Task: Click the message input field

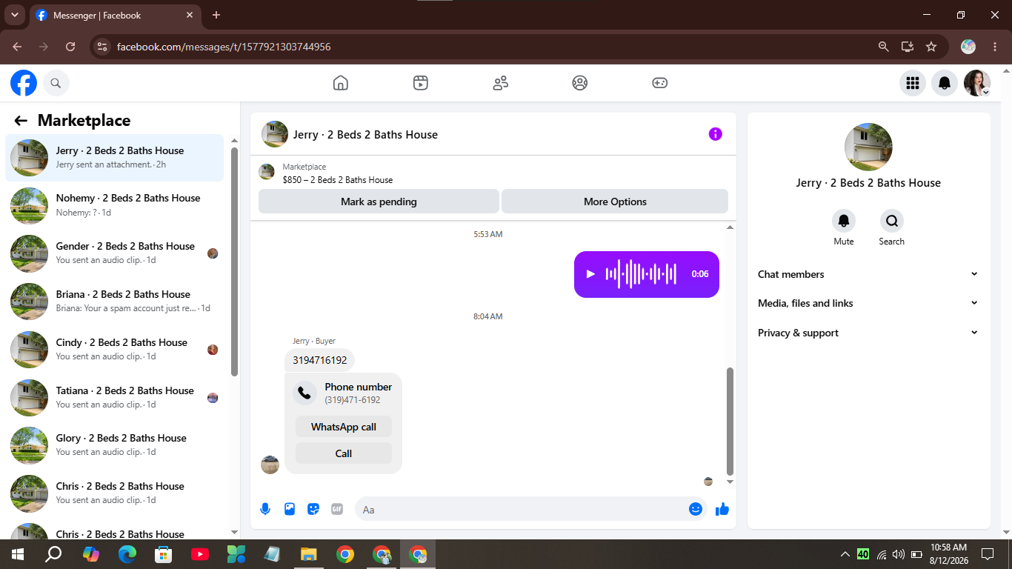Action: click(x=531, y=509)
